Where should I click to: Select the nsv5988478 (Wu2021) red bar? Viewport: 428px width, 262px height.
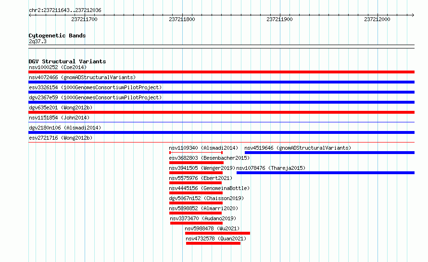pyautogui.click(x=217, y=233)
